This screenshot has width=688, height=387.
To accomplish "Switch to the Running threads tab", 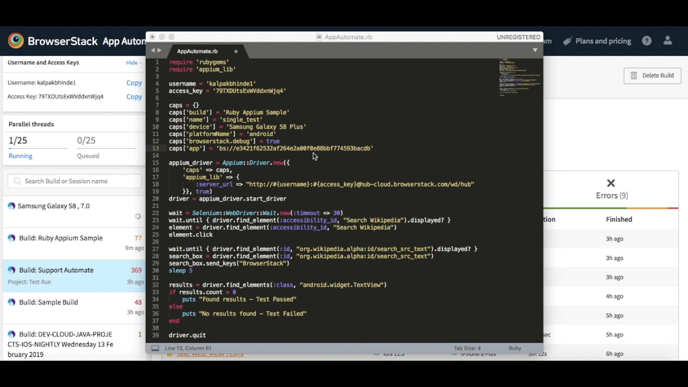I will coord(20,156).
